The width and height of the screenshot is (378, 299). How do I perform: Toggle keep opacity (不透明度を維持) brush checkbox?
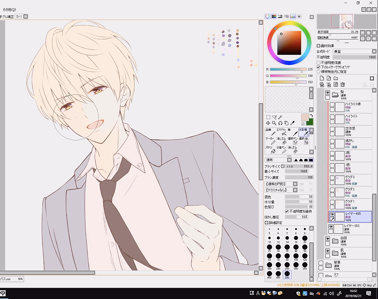tap(287, 211)
